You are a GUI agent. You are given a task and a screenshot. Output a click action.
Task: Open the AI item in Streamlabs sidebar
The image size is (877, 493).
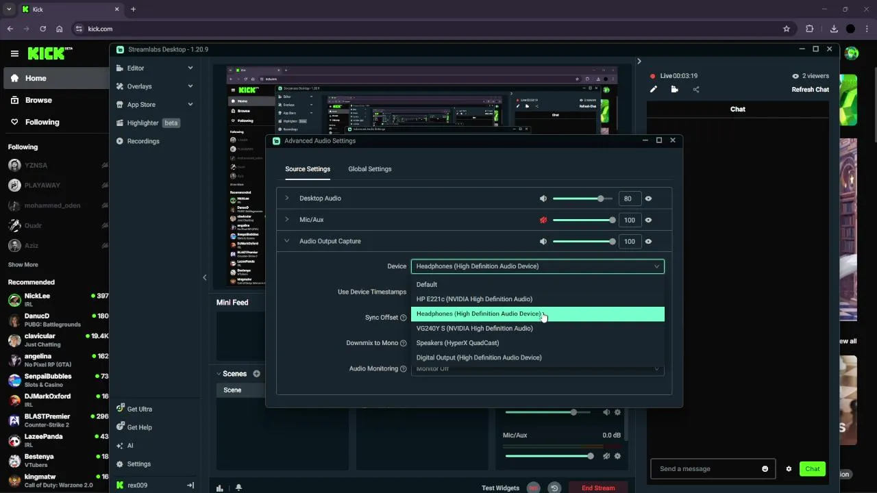129,446
